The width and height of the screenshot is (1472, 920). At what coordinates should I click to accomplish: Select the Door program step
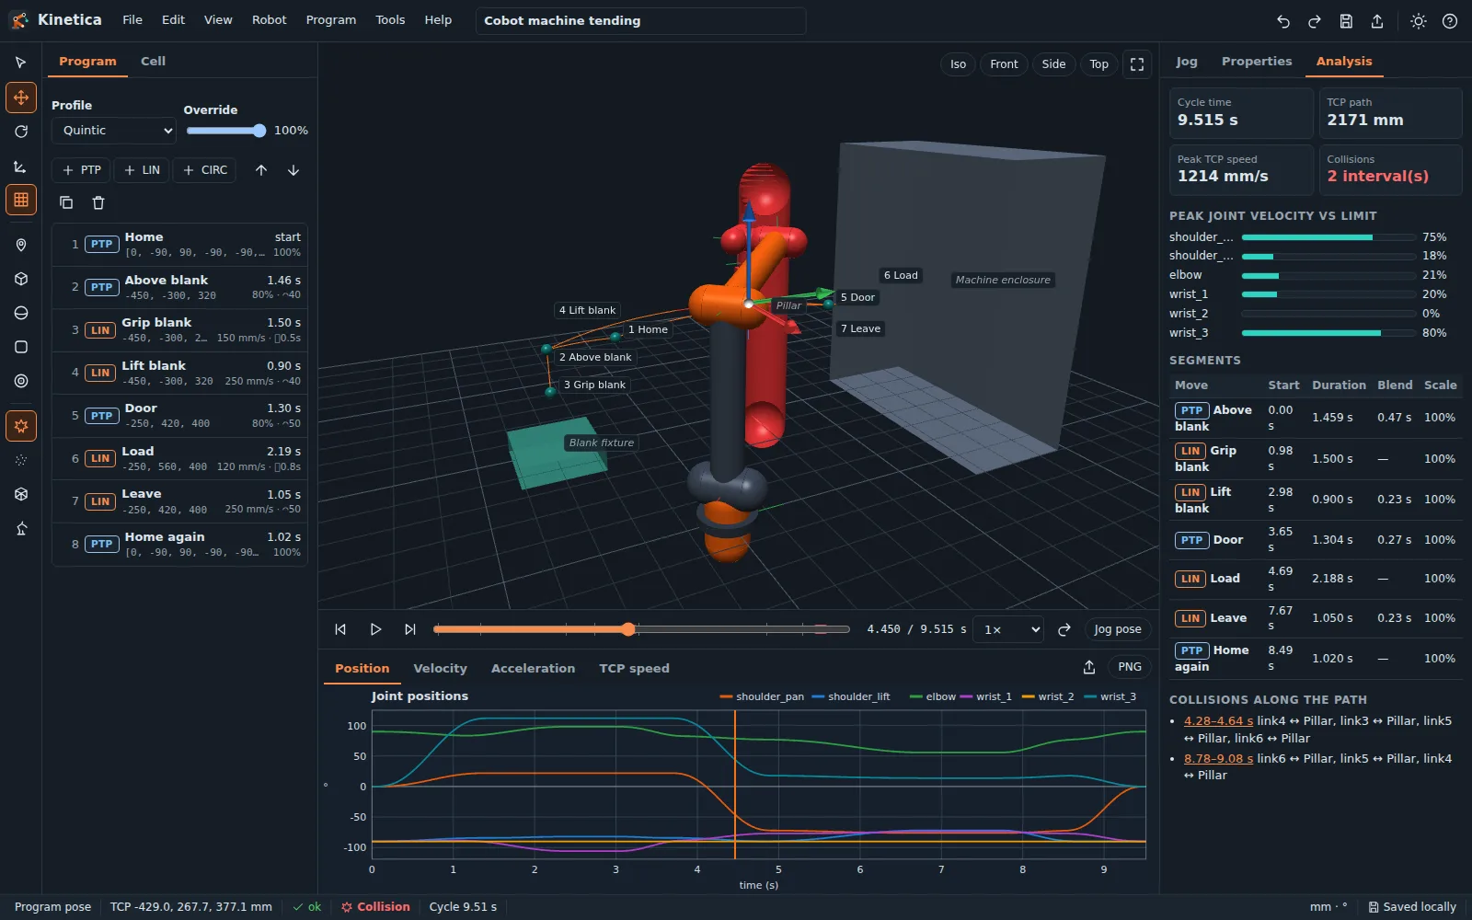click(x=180, y=416)
